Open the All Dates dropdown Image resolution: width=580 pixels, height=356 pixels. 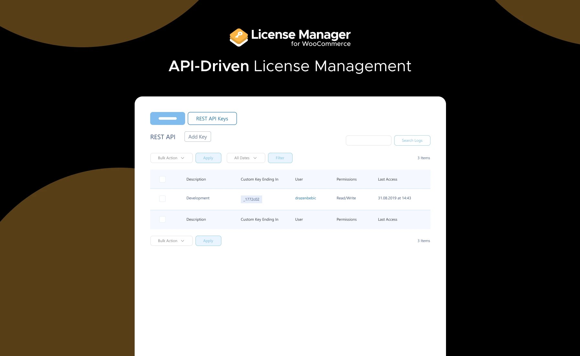246,158
